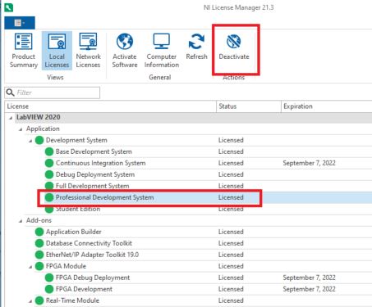This screenshot has width=372, height=307.
Task: Collapse the Real-Time Module node
Action: (30, 301)
